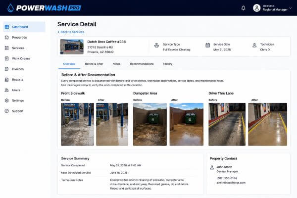297x198 pixels.
Task: Click the Settings gear icon
Action: 7,100
